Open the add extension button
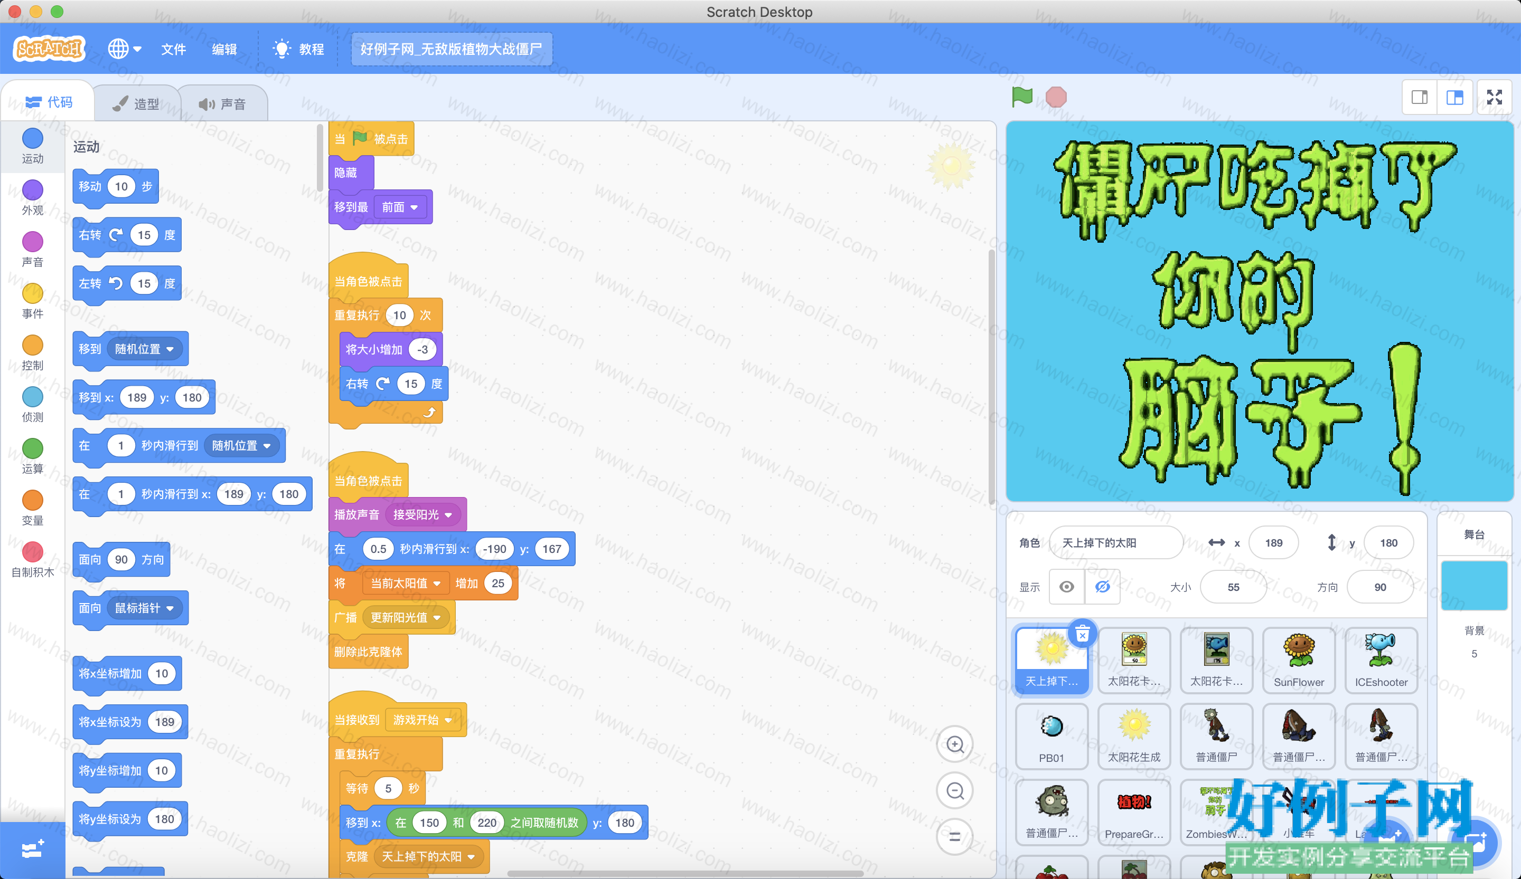1521x879 pixels. tap(33, 849)
